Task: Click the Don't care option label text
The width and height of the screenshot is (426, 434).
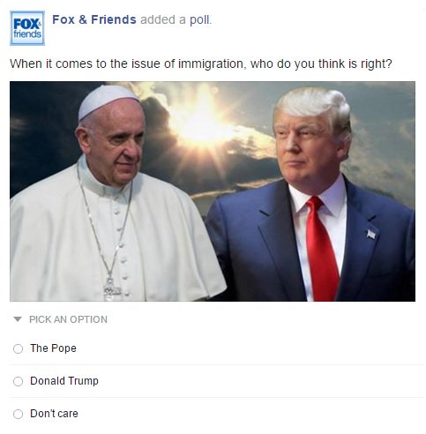Action: click(x=54, y=414)
